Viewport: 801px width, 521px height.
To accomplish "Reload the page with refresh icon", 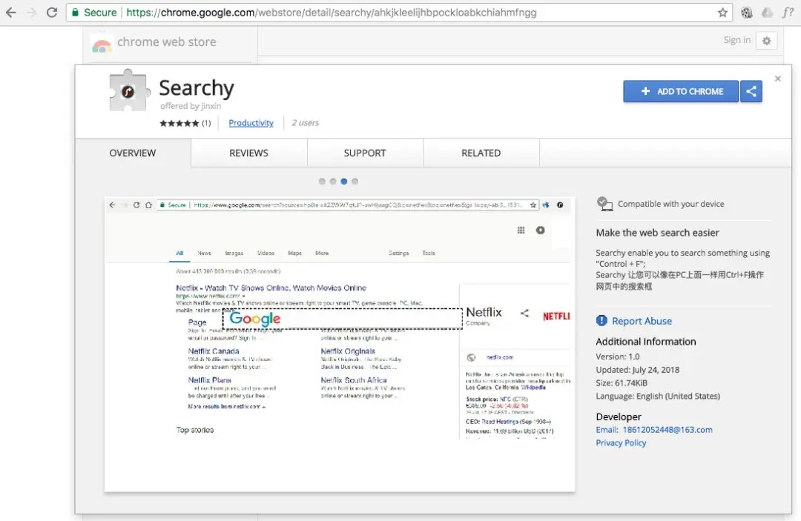I will (52, 13).
